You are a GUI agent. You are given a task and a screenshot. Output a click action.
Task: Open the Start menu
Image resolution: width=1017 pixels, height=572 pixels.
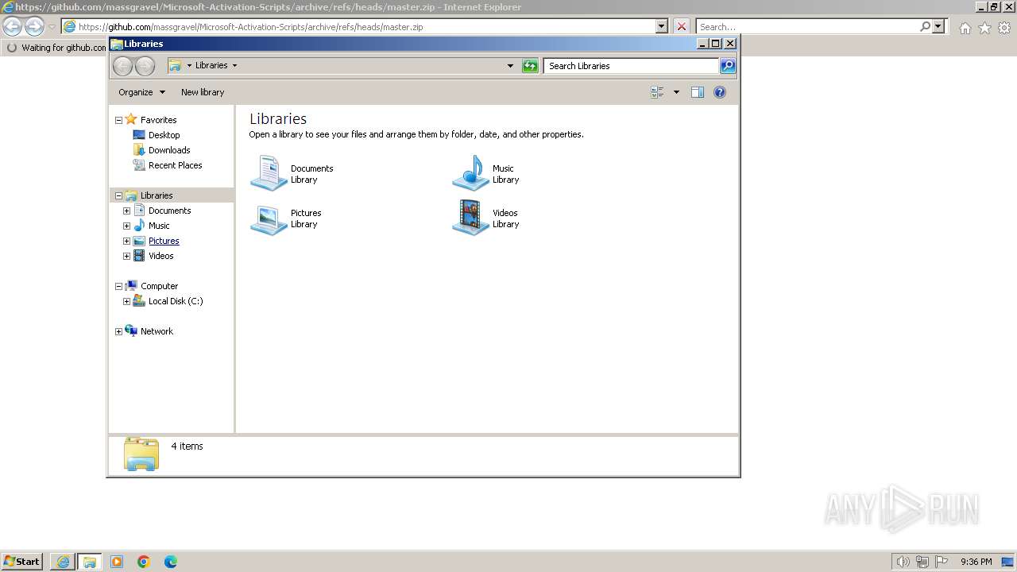[x=22, y=562]
